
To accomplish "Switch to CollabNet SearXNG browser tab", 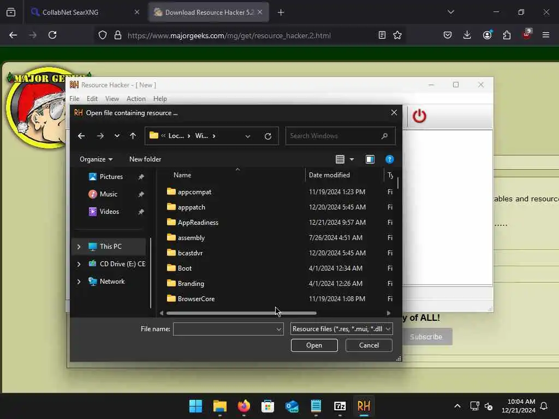I will click(x=85, y=12).
